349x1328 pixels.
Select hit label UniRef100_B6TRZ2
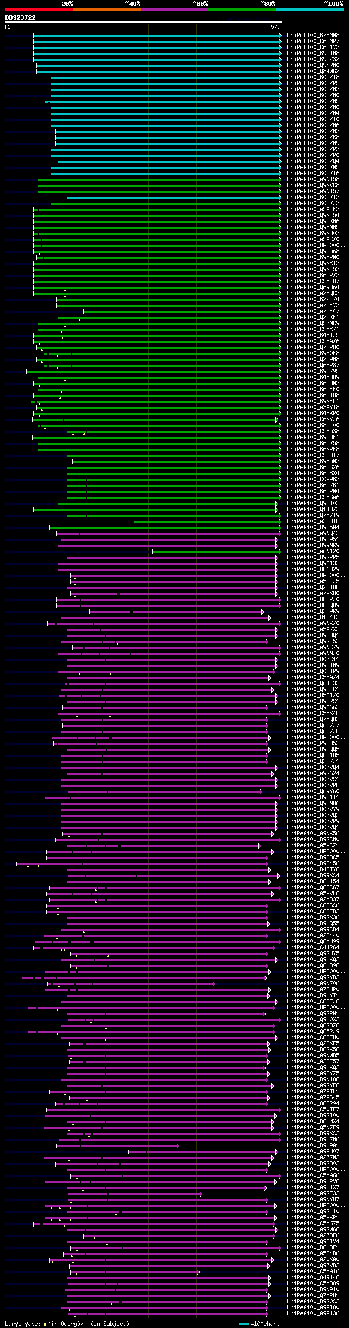click(x=313, y=276)
